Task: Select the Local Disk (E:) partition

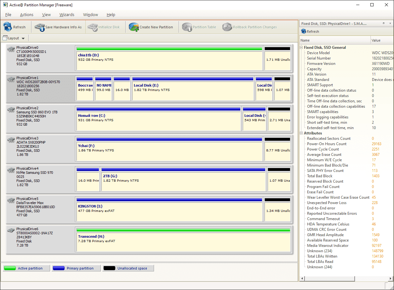Action: (193, 88)
